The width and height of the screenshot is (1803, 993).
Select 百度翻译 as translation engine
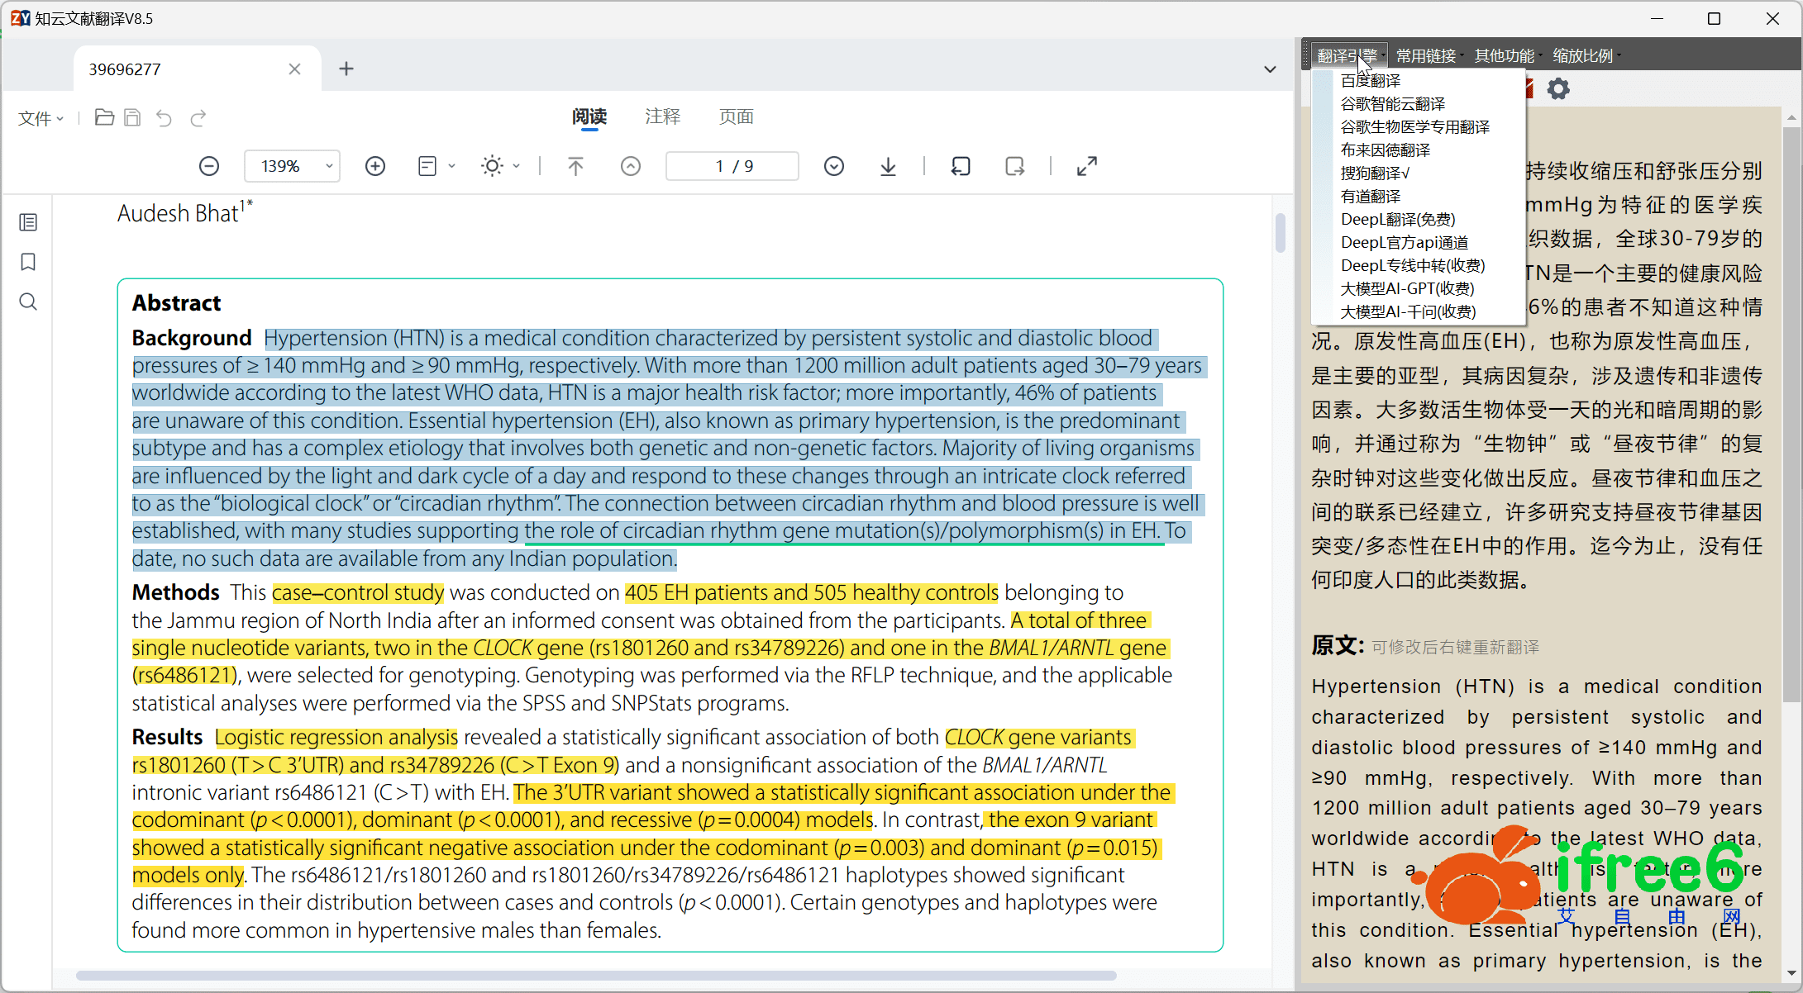tap(1371, 81)
